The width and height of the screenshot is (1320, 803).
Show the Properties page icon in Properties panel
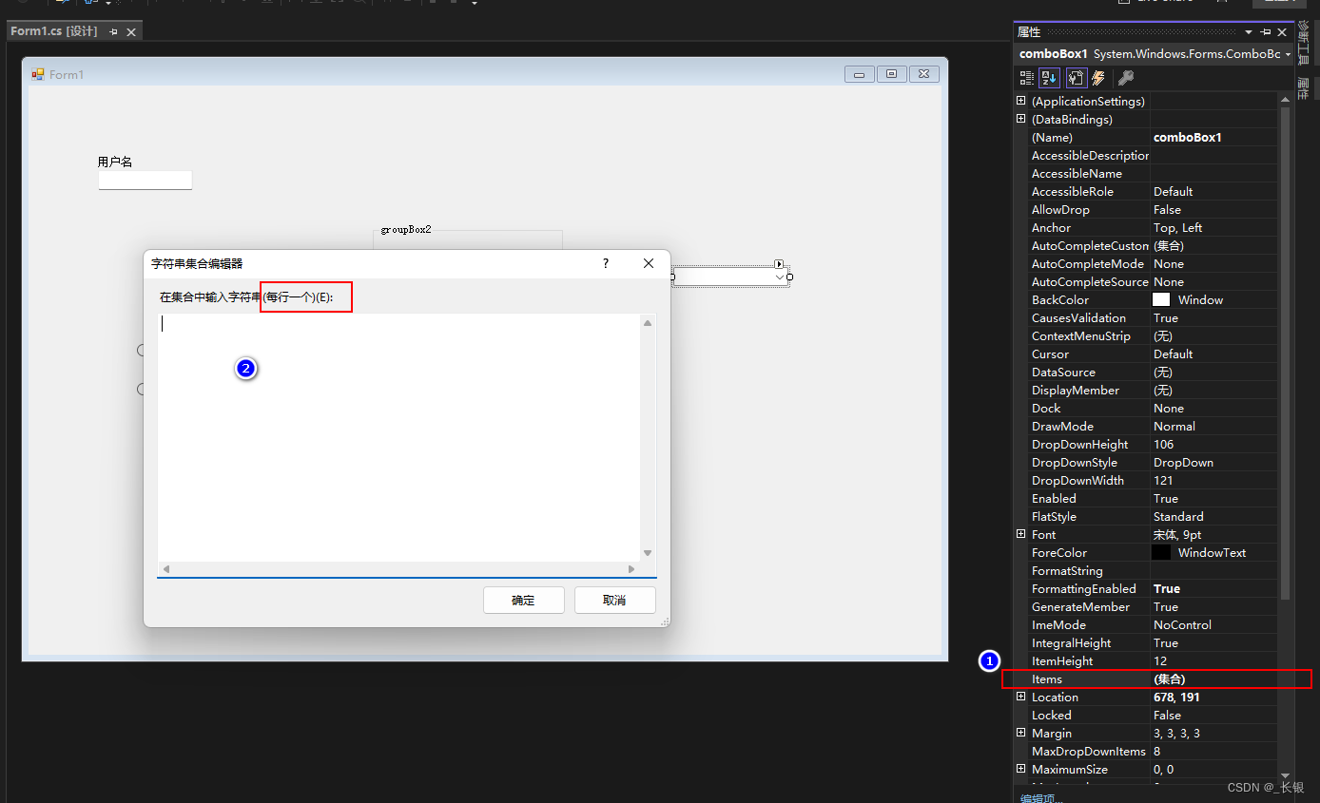coord(1076,78)
